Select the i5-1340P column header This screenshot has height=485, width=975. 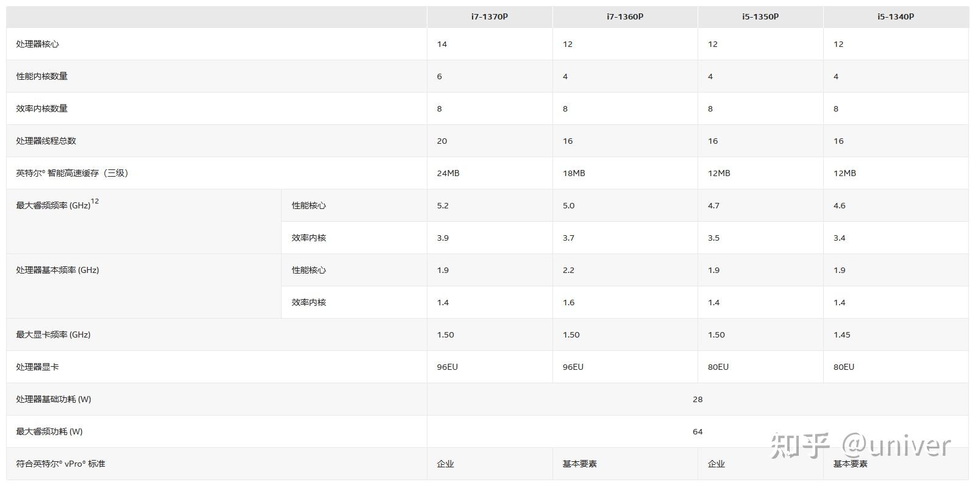click(x=895, y=17)
